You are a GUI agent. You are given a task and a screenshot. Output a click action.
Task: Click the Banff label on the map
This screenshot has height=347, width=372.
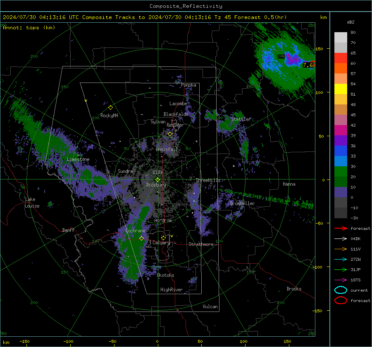[68, 230]
